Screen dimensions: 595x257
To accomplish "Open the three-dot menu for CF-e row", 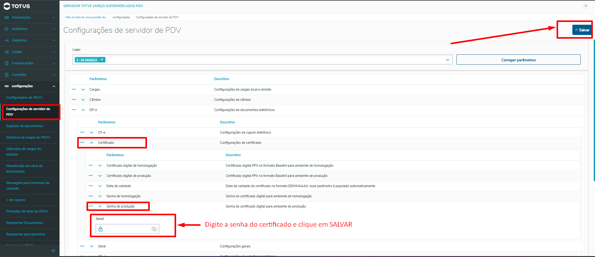I will tap(82, 132).
